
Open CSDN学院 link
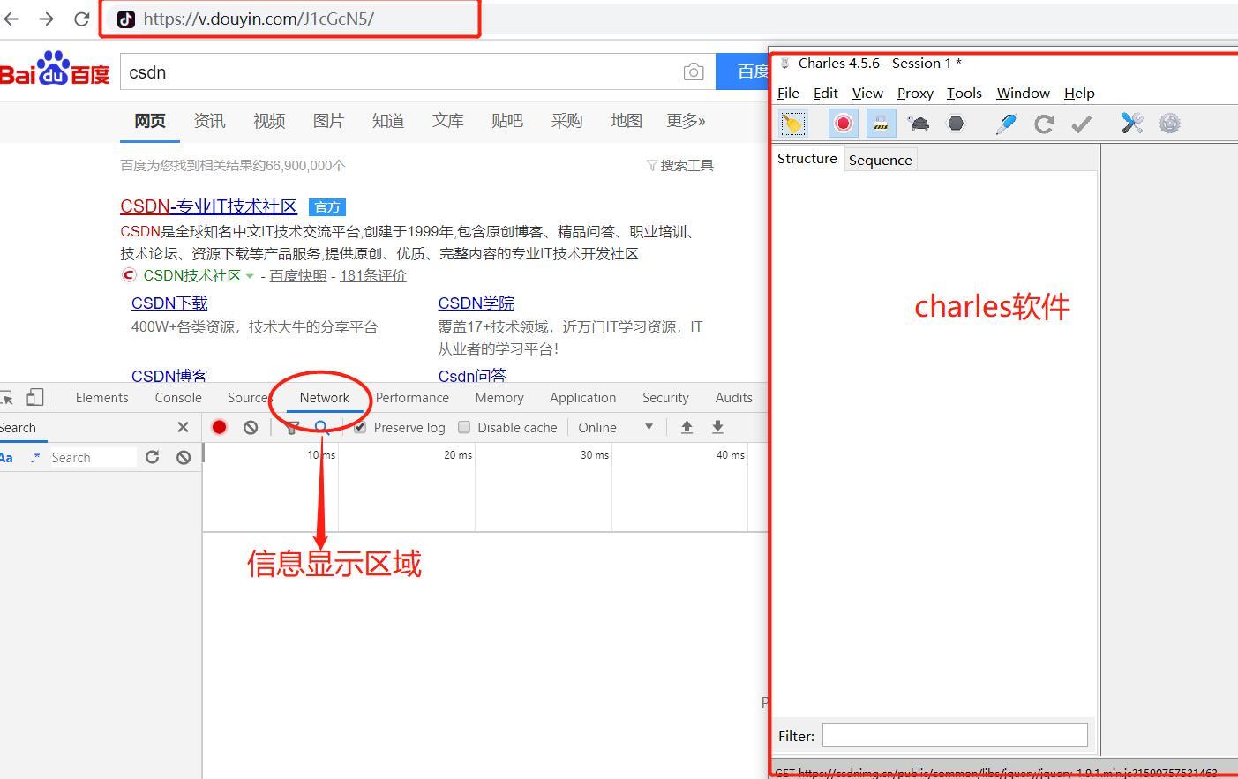click(x=476, y=303)
